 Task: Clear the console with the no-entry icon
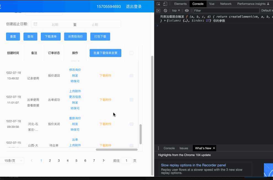click(165, 10)
